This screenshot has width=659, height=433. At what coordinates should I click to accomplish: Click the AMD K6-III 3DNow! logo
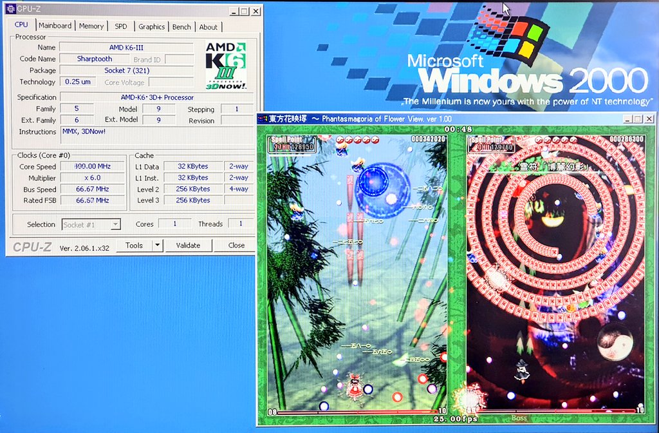pyautogui.click(x=226, y=65)
